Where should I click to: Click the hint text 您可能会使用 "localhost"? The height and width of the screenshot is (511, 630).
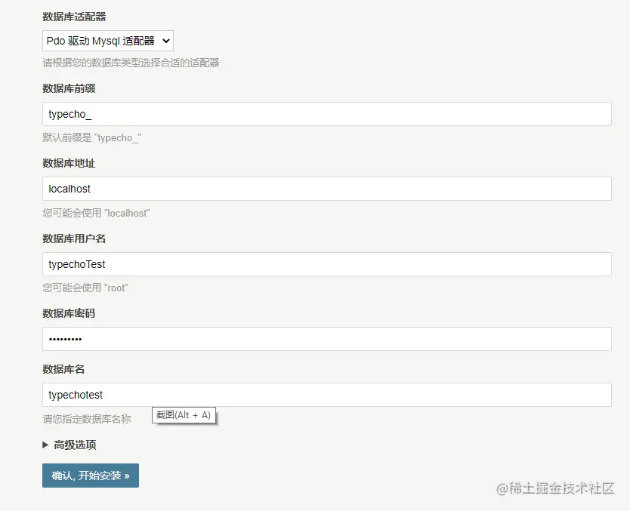[96, 213]
